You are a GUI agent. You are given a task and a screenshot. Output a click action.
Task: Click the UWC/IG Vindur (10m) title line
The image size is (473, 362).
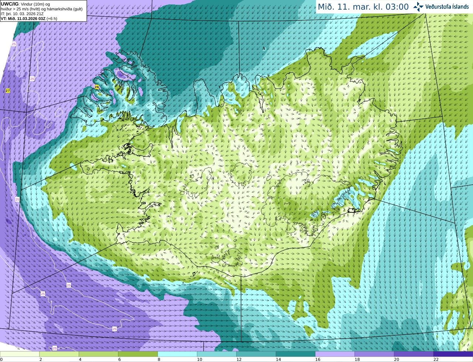click(x=25, y=4)
